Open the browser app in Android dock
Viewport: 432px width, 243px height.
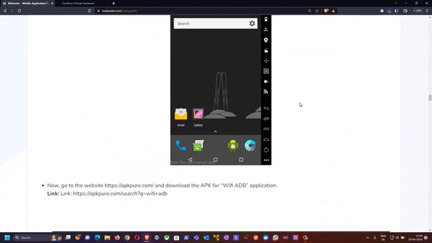[250, 146]
